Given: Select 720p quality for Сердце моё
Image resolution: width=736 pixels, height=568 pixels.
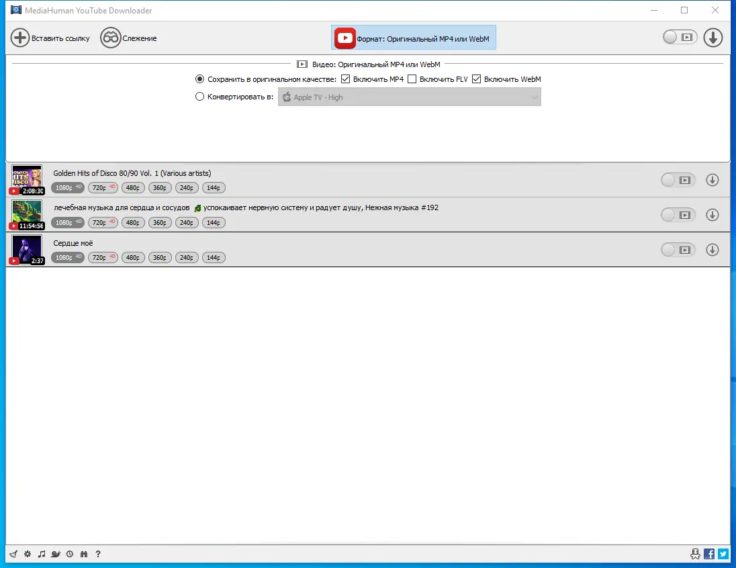Looking at the screenshot, I should pyautogui.click(x=103, y=258).
